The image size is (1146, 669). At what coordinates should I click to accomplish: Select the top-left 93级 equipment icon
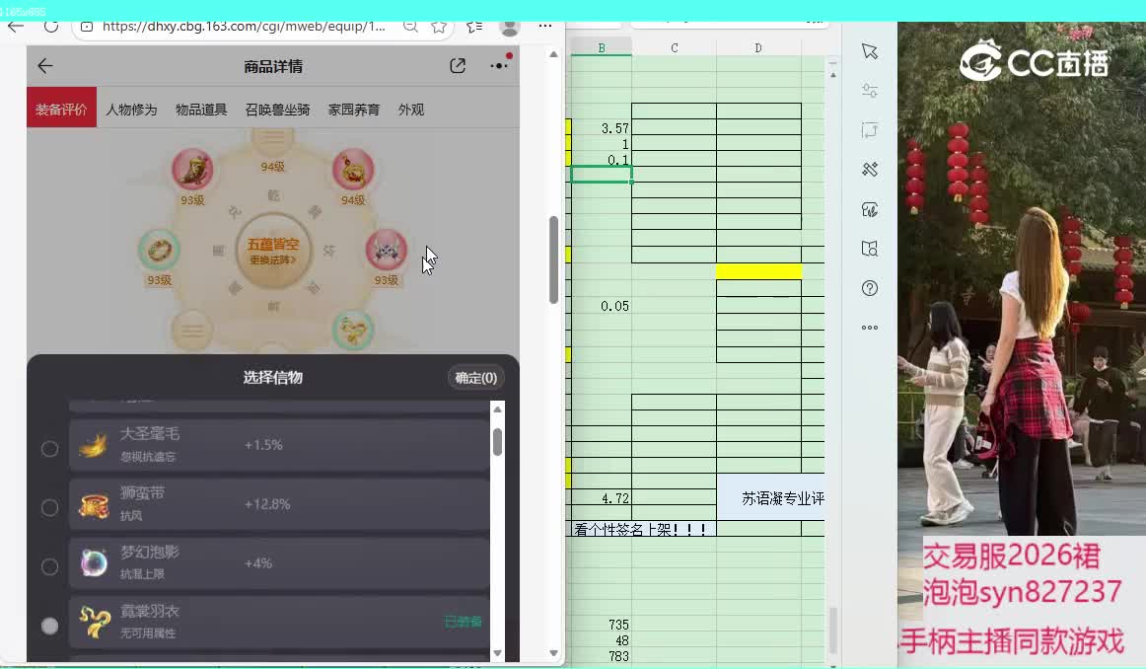[x=192, y=170]
